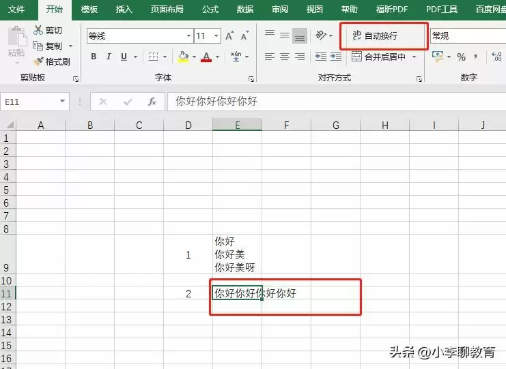The height and width of the screenshot is (369, 506).
Task: Select cell E9 containing 你好美呀
Action: [x=237, y=254]
